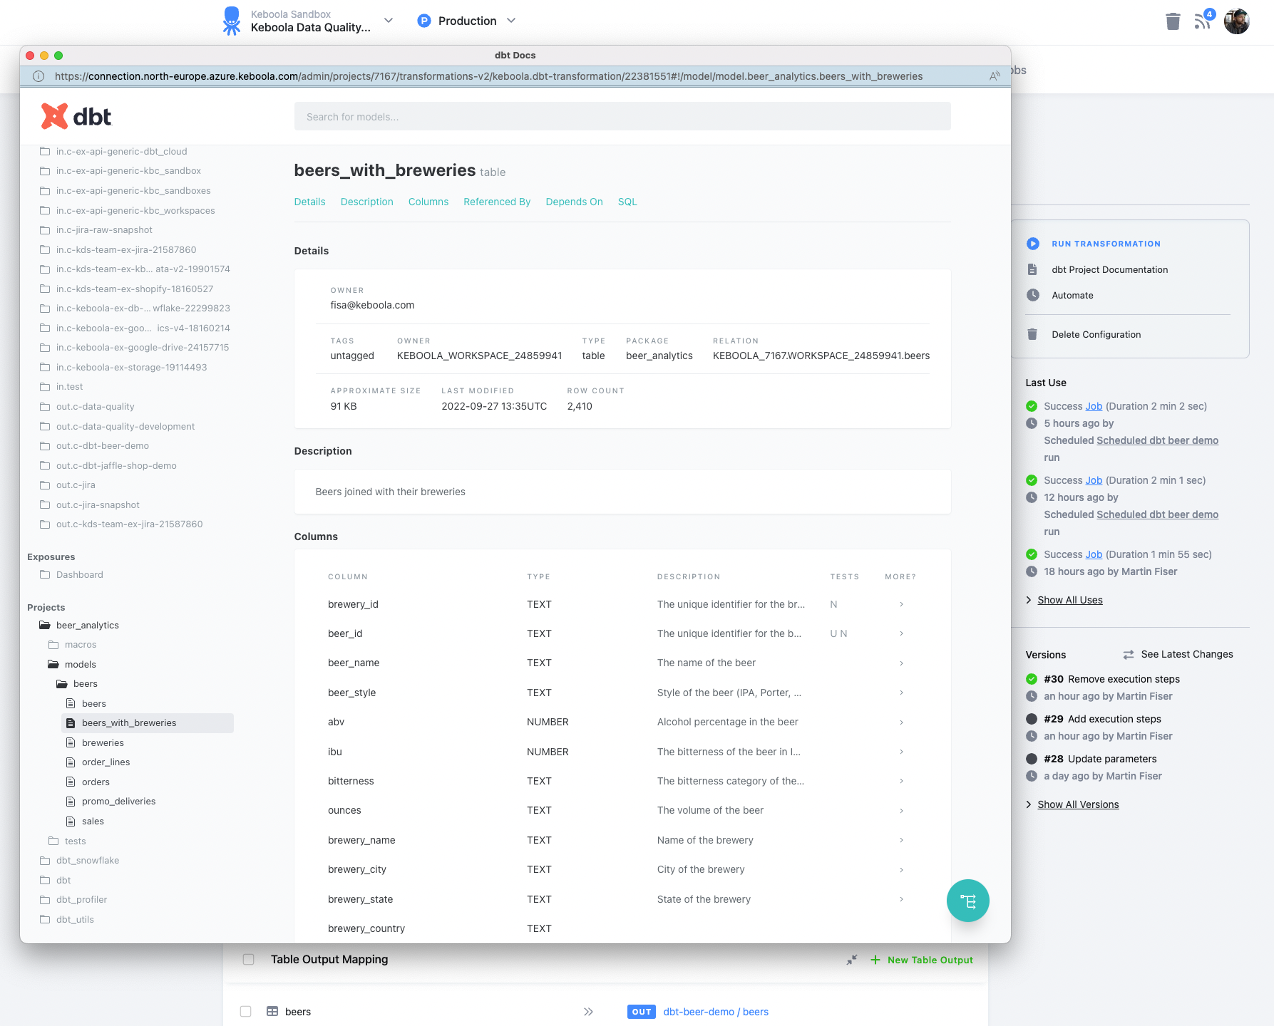The height and width of the screenshot is (1026, 1274).
Task: Click the reader mode icon in address bar
Action: 995,76
